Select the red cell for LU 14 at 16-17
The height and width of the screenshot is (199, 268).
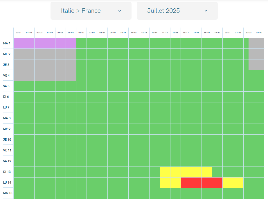point(186,182)
